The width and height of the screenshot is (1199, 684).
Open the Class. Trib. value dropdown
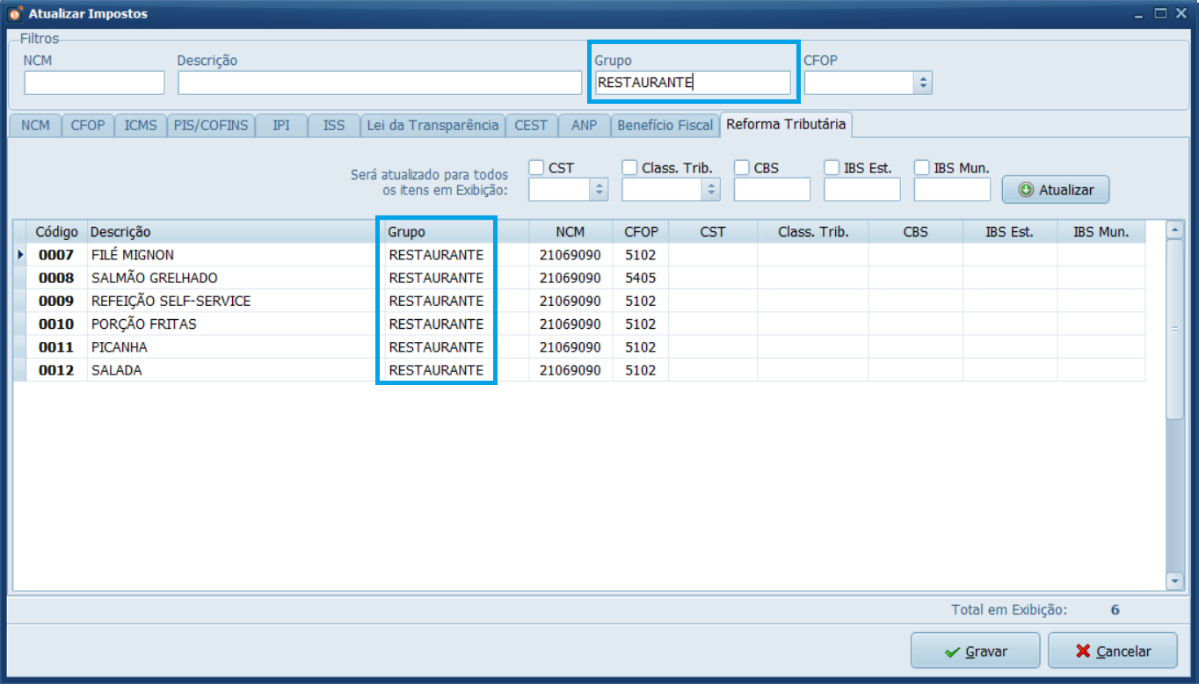(x=711, y=189)
